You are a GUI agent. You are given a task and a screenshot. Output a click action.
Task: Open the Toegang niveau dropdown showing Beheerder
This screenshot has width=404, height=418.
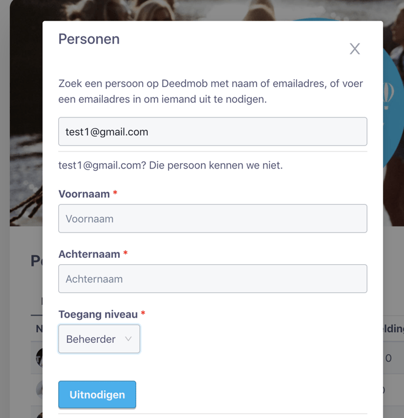coord(99,339)
